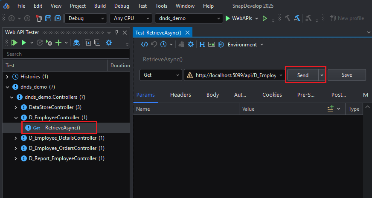Viewport: 372px width, 198px height.
Task: Click the Save All toolbar icon
Action: point(57,18)
